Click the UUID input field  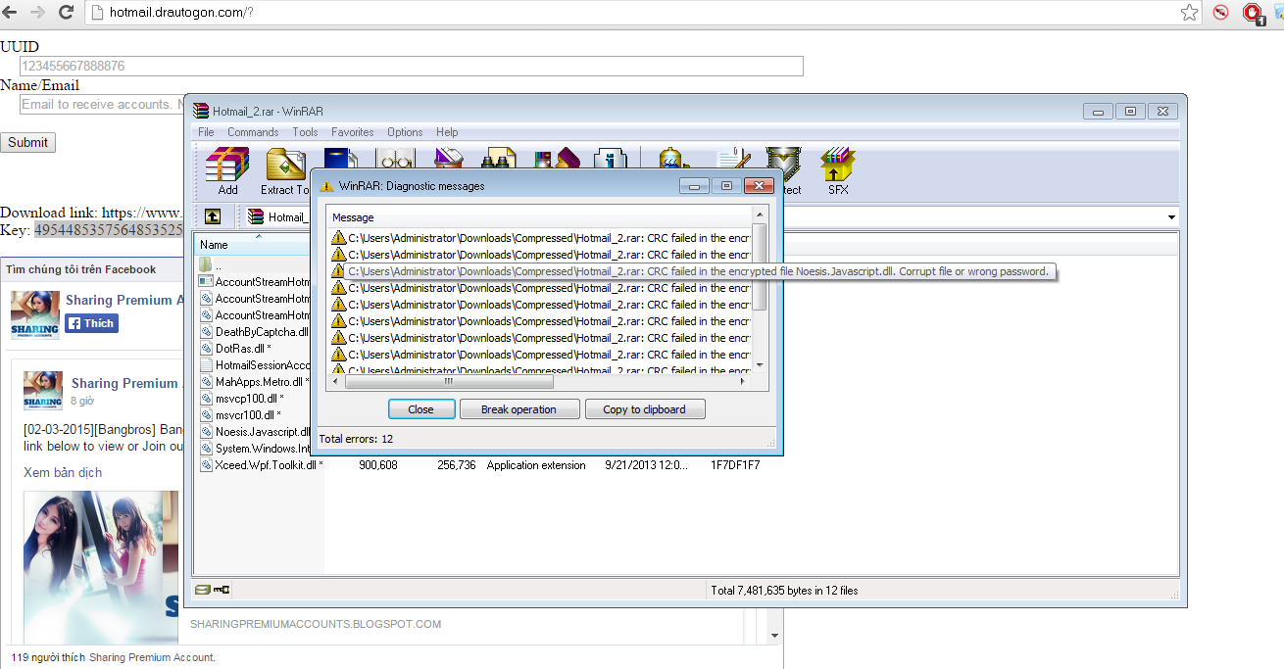pos(411,66)
